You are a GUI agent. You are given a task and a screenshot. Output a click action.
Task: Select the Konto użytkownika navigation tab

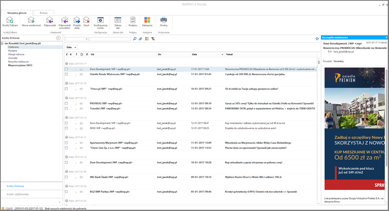pyautogui.click(x=17, y=194)
